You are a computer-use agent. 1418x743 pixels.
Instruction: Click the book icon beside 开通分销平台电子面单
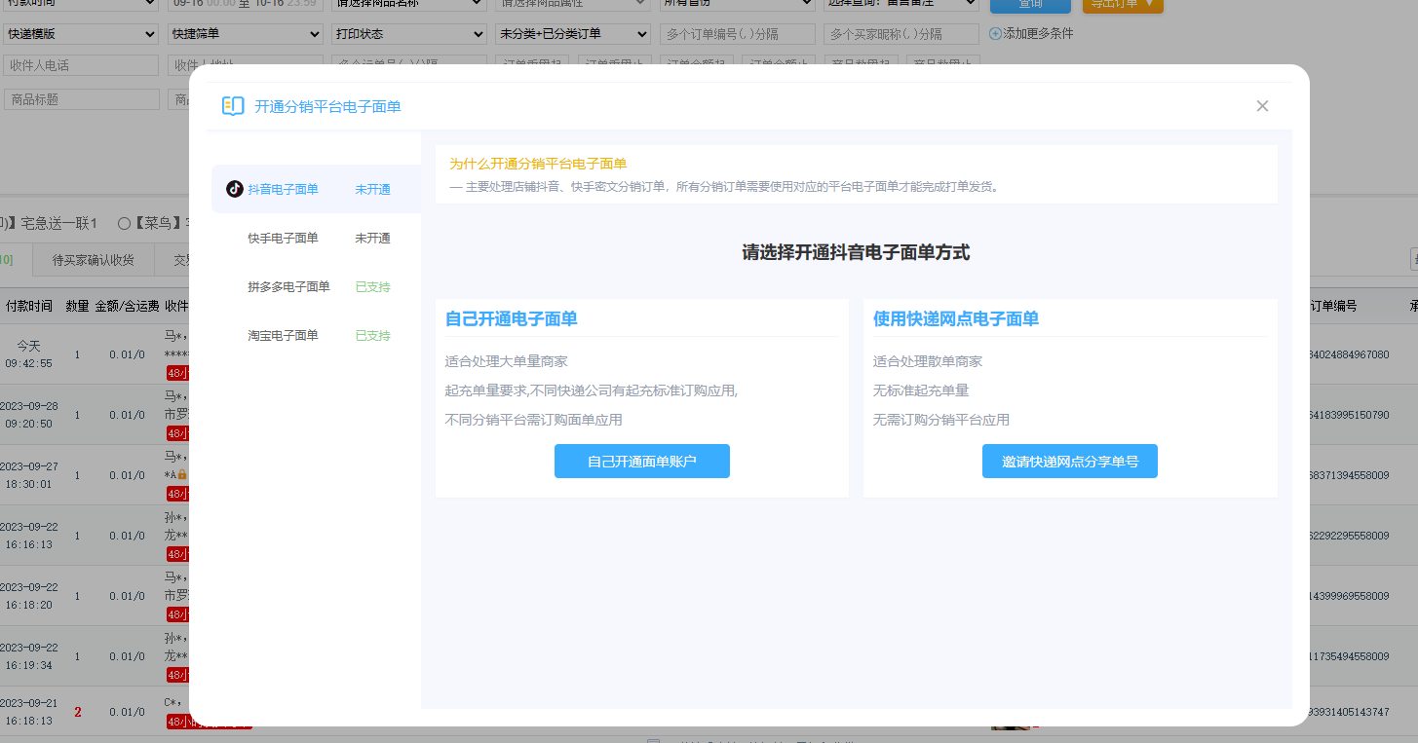[x=233, y=106]
